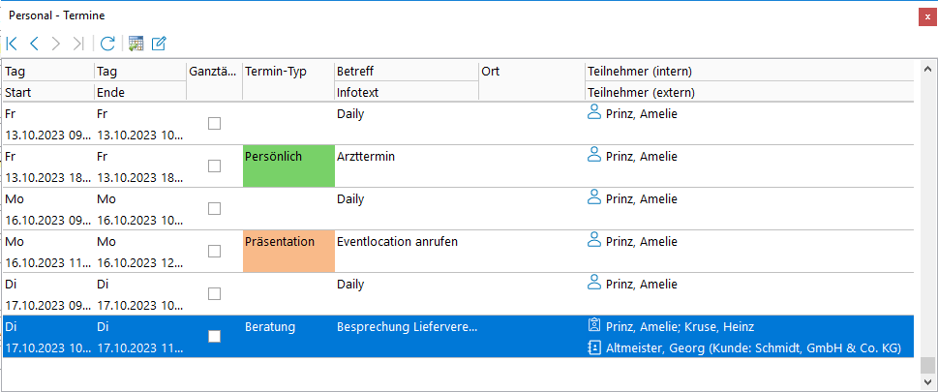Jump to the last record
The height and width of the screenshot is (392, 938).
pyautogui.click(x=78, y=44)
